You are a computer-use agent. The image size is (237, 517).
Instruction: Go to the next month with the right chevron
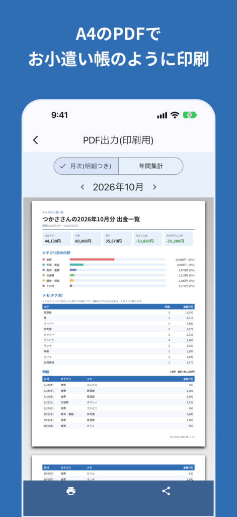point(154,187)
